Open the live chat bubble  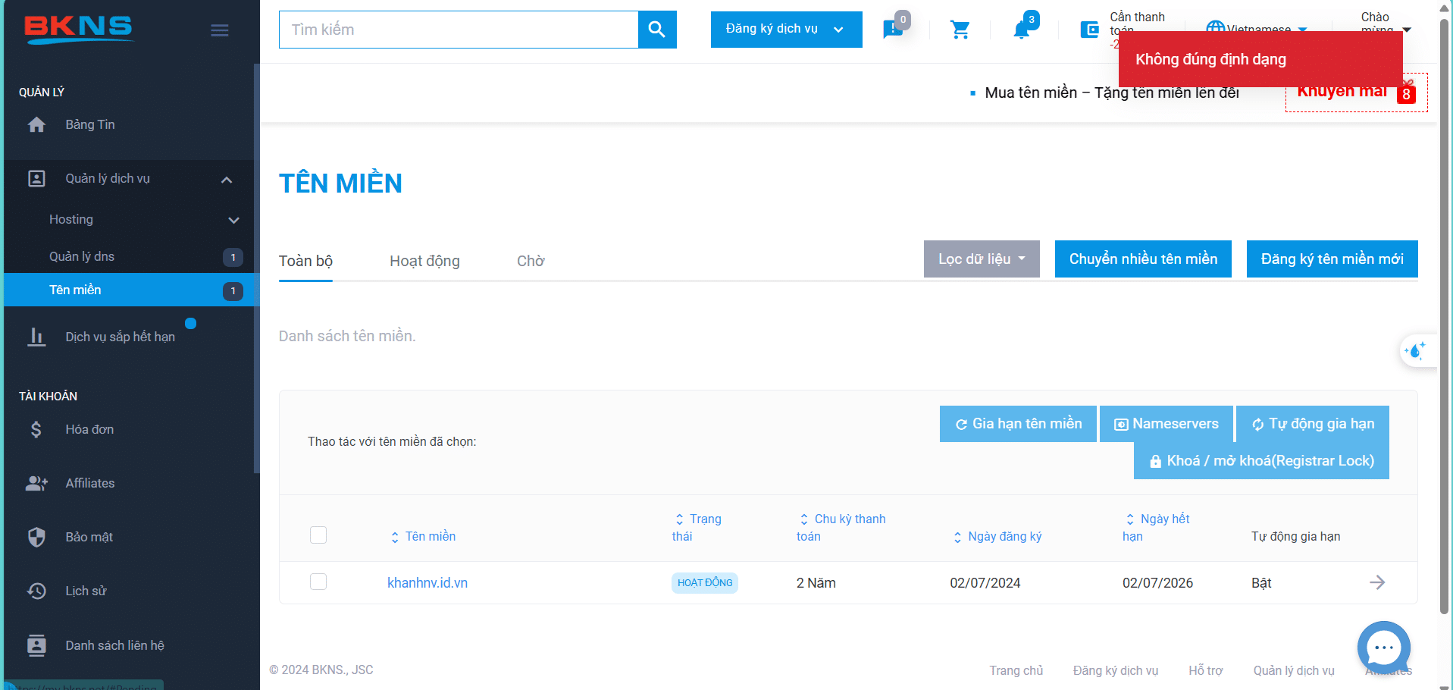(x=1384, y=648)
